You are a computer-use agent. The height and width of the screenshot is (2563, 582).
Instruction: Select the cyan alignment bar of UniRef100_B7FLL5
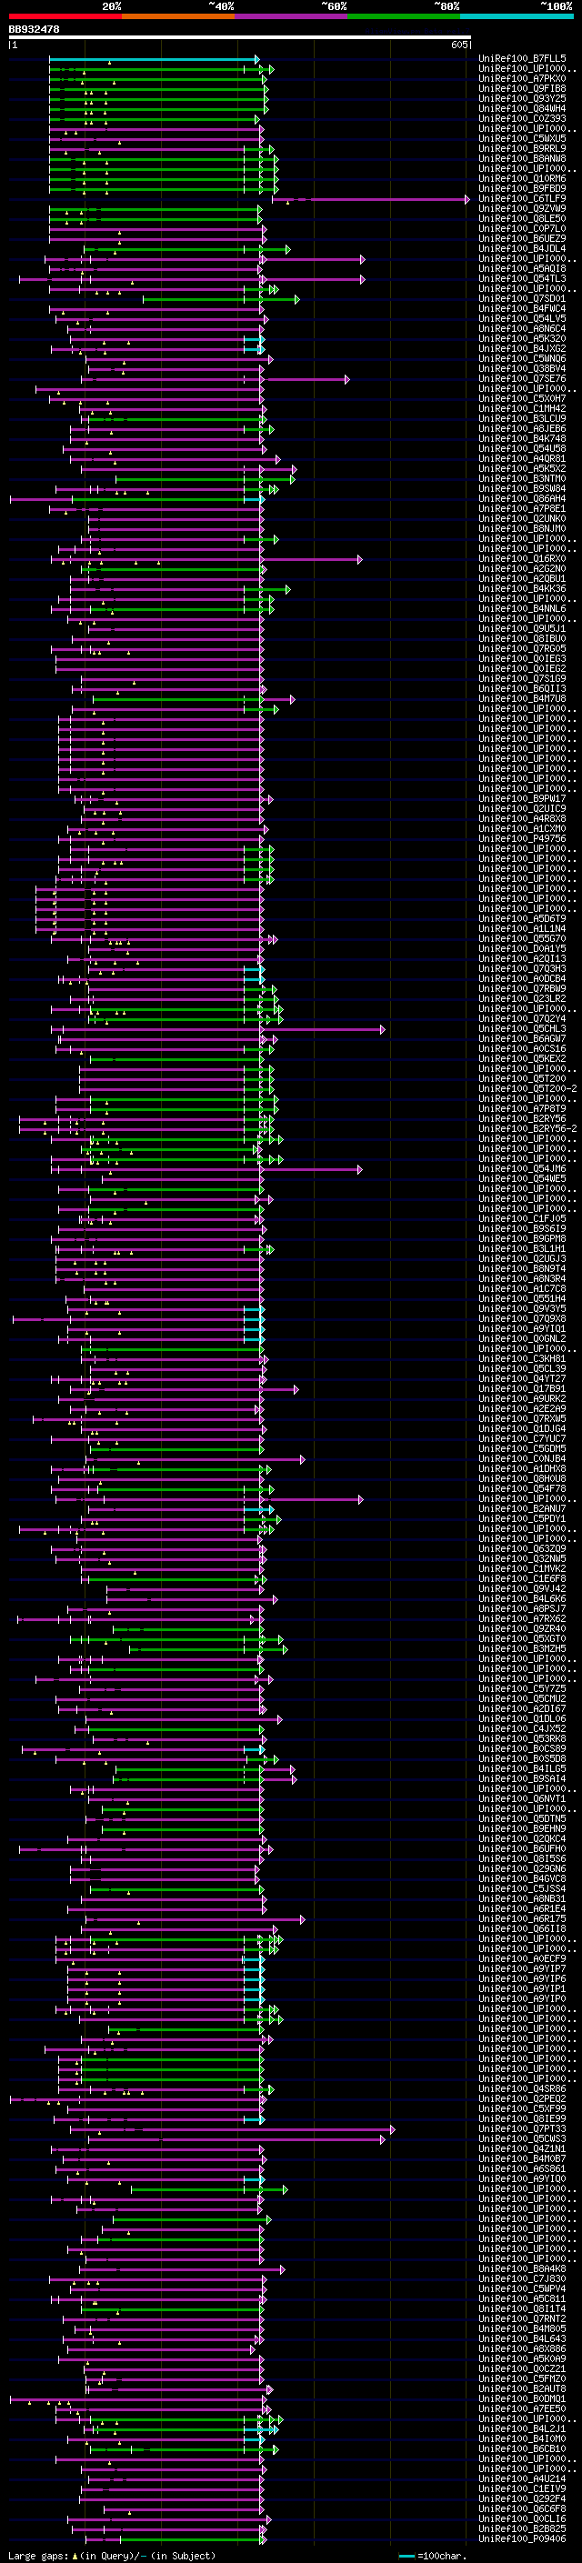pyautogui.click(x=155, y=60)
